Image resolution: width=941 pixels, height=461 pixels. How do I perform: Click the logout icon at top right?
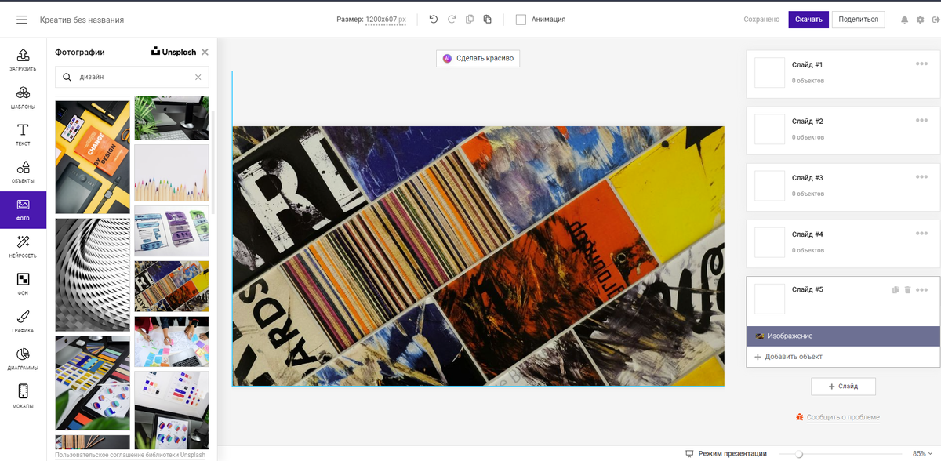[x=936, y=20]
